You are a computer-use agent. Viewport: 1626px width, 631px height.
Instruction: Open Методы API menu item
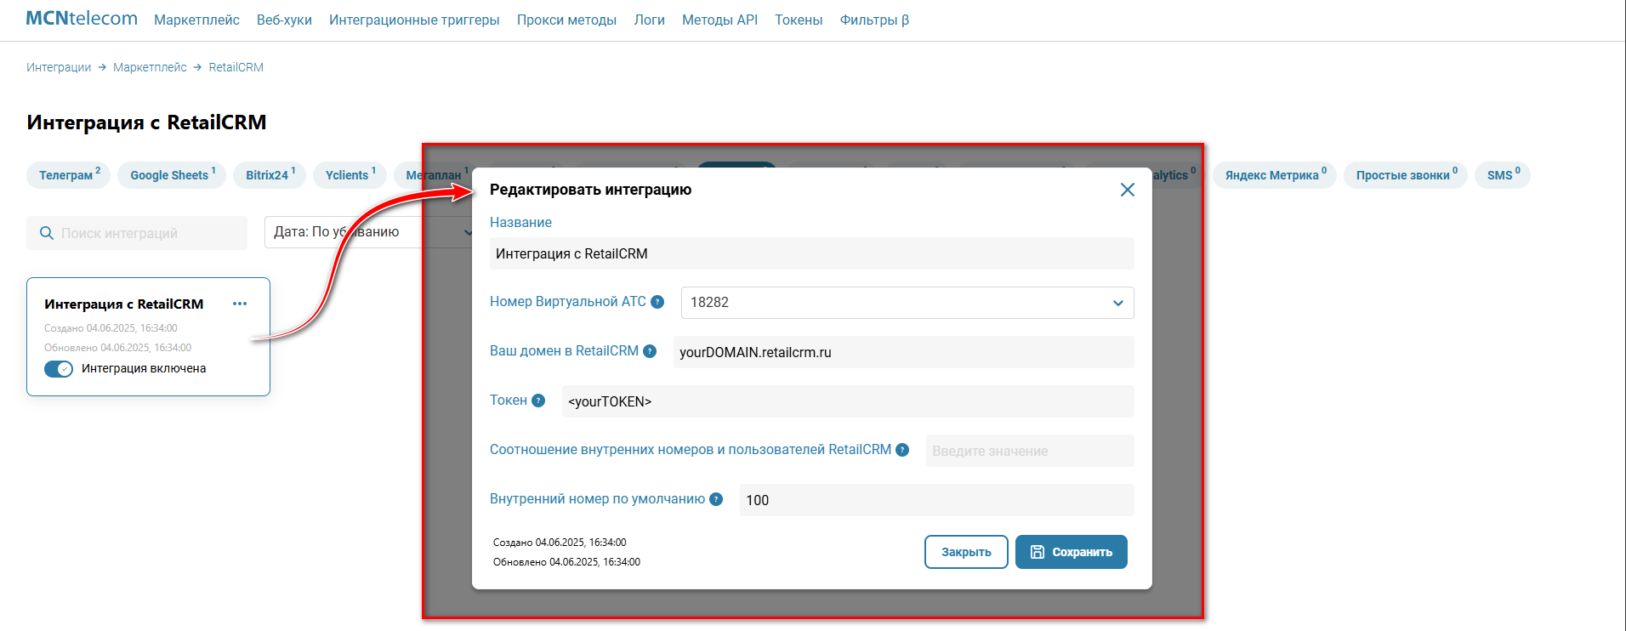coord(719,20)
